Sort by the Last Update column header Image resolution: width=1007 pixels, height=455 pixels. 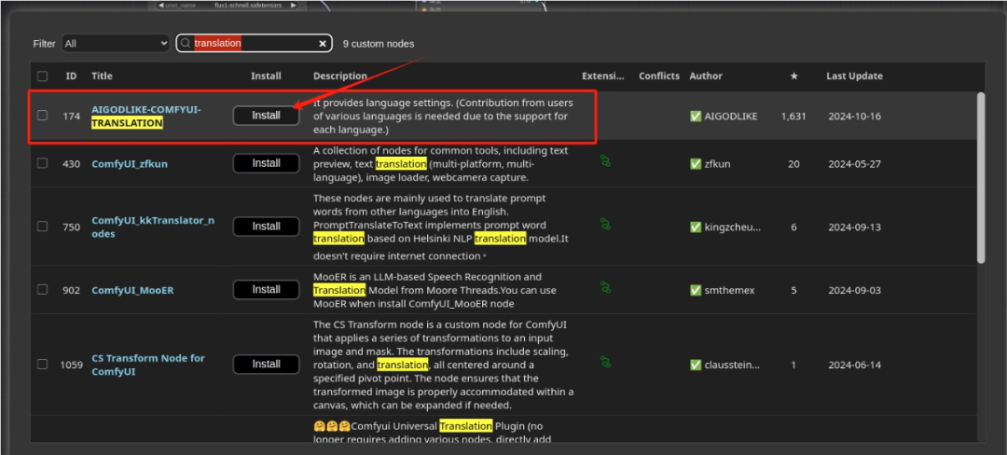(854, 76)
